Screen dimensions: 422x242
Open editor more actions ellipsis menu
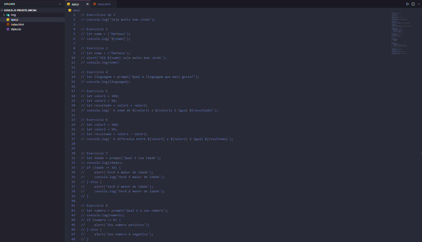[x=419, y=4]
